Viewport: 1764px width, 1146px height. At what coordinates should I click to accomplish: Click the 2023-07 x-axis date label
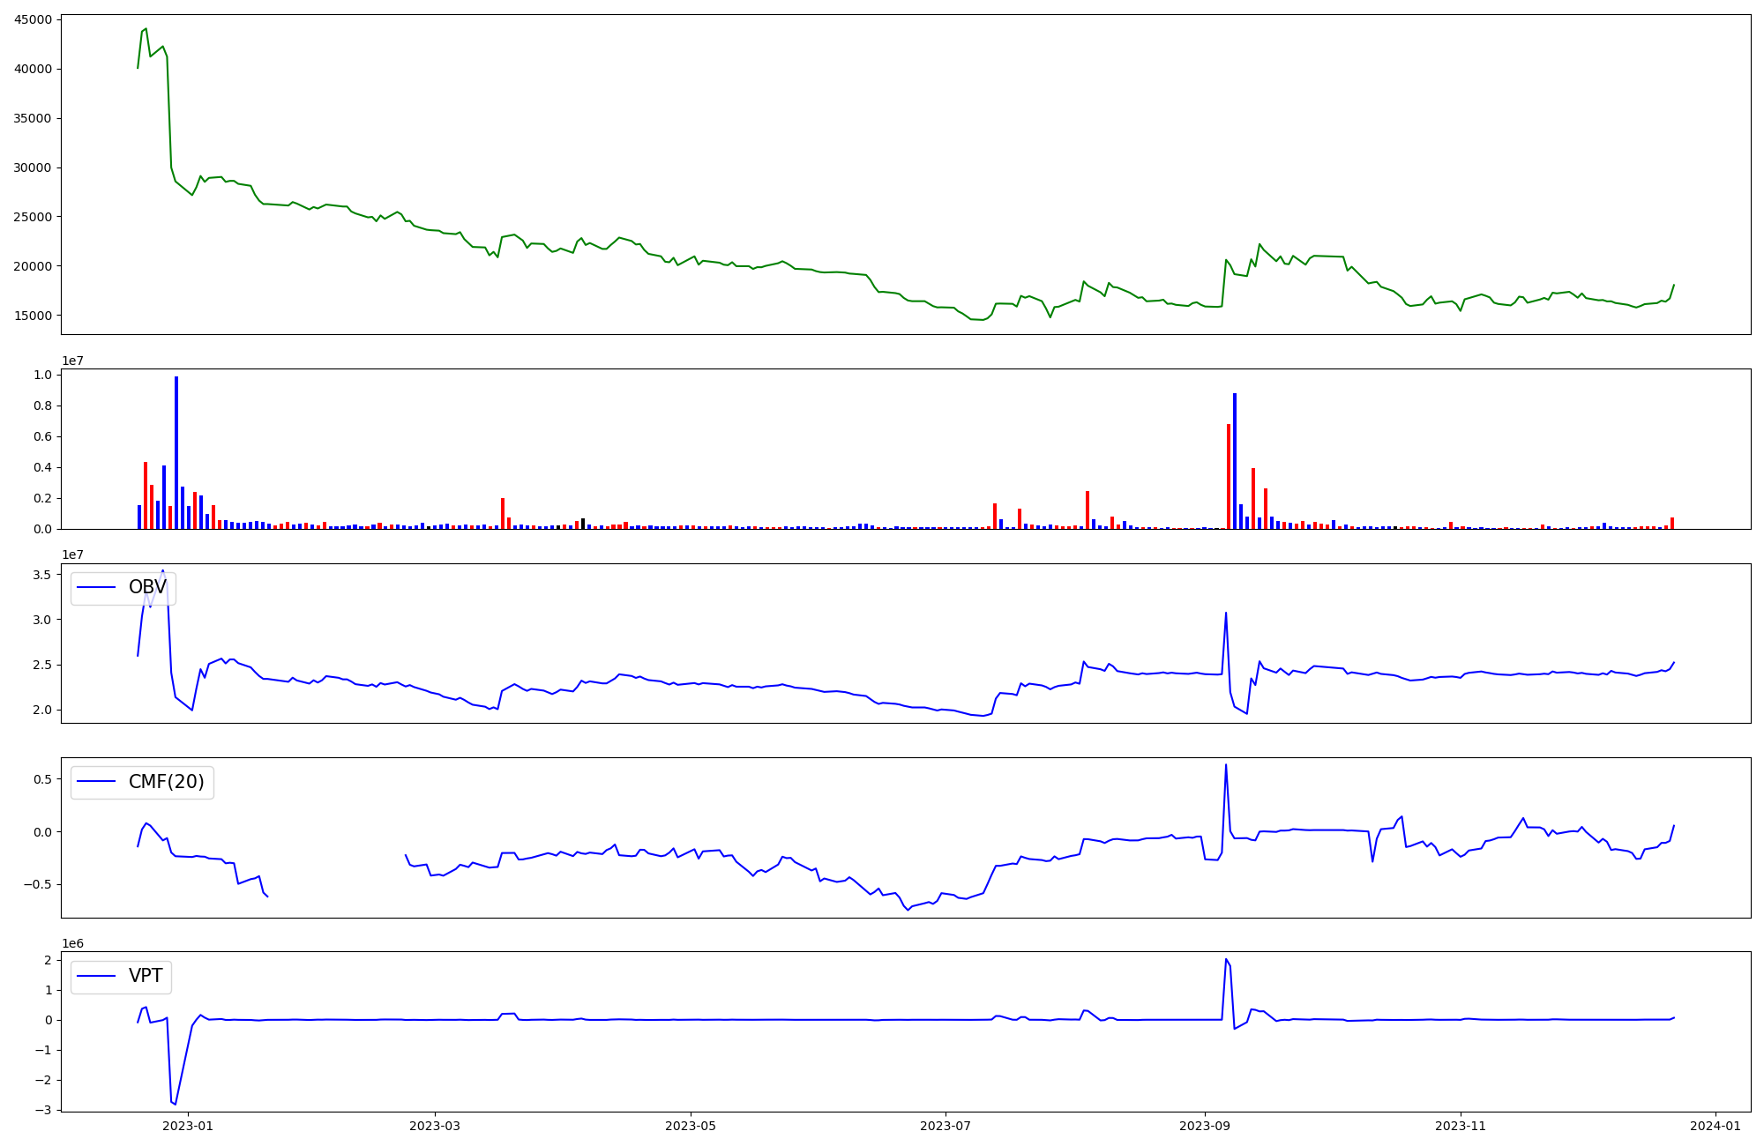click(x=946, y=1125)
